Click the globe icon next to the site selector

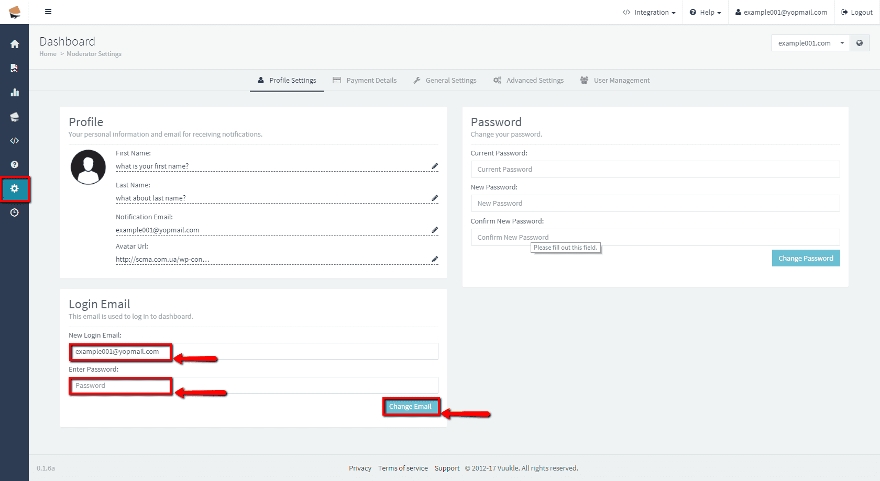[860, 43]
